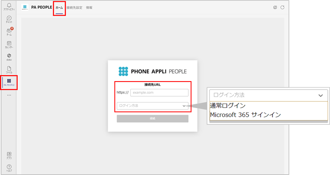
Task: Click the pop-out app icon
Action: pos(275,7)
